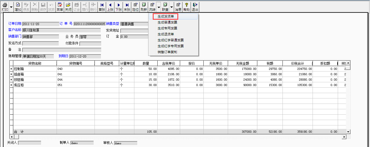Image resolution: width=370 pixels, height=147 pixels.
Task: Choose 生成专用发票 menu entry
Action: (167, 28)
